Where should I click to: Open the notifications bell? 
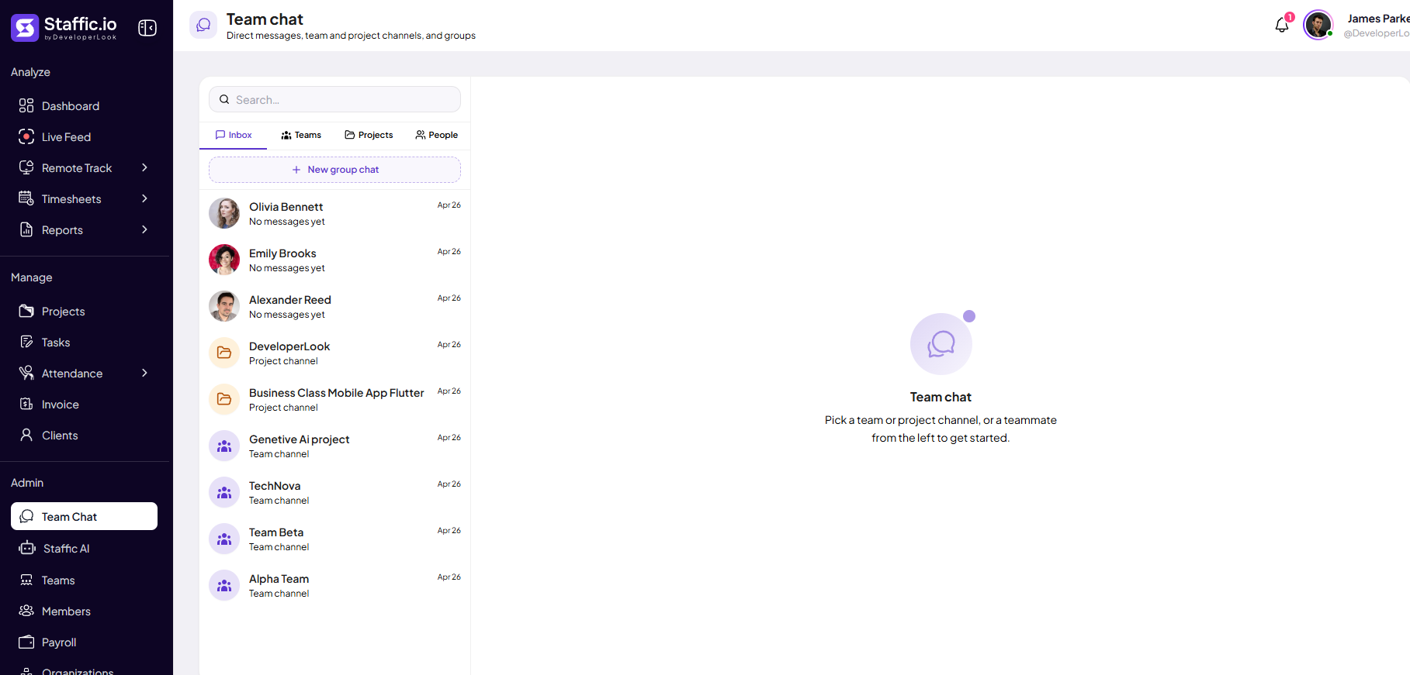click(1282, 25)
